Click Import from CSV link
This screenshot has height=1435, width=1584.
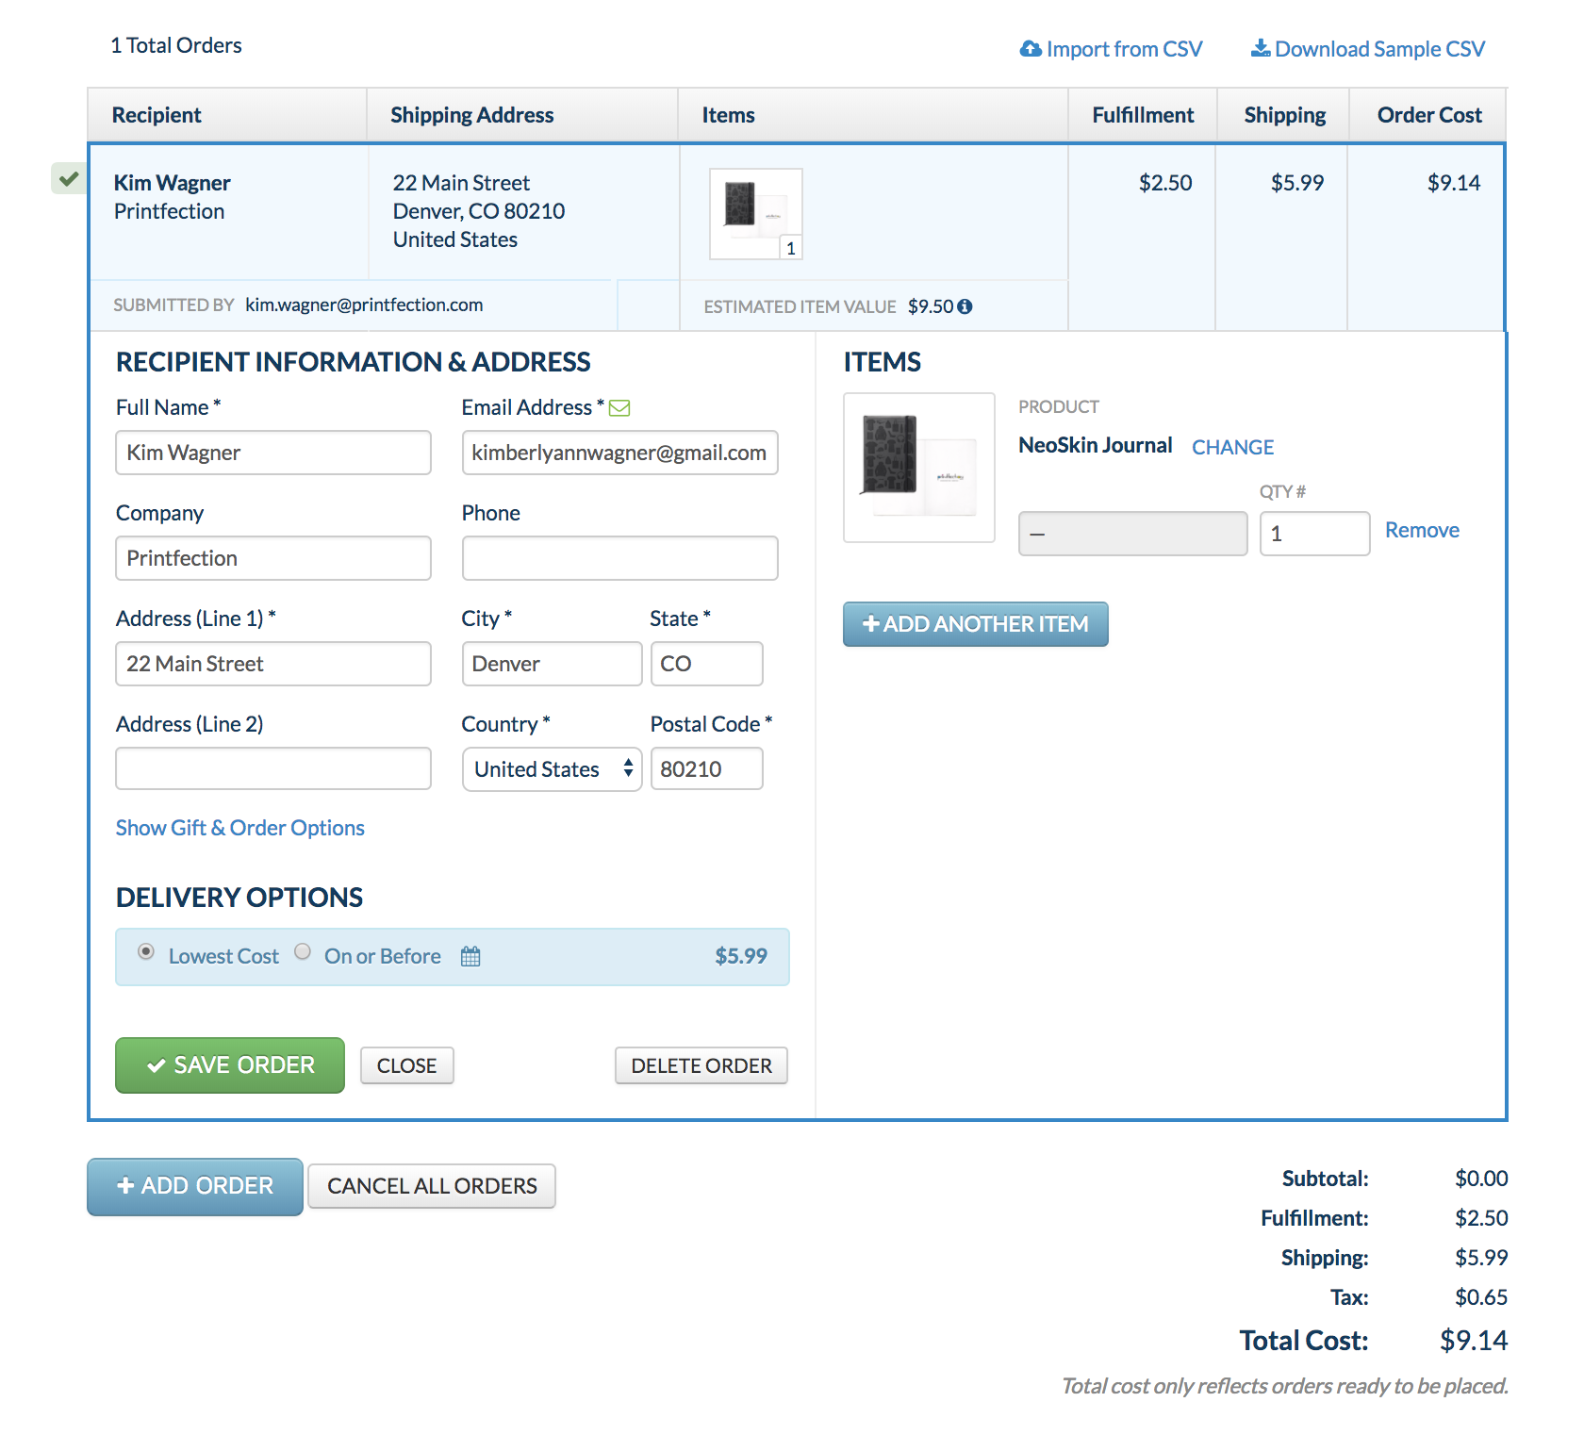click(x=1112, y=49)
